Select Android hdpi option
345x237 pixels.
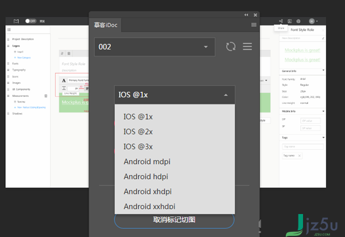coord(146,177)
